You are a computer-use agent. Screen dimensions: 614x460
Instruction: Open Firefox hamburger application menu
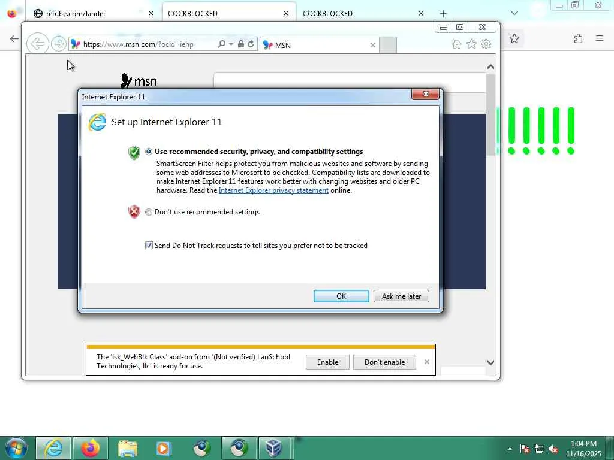pyautogui.click(x=600, y=38)
